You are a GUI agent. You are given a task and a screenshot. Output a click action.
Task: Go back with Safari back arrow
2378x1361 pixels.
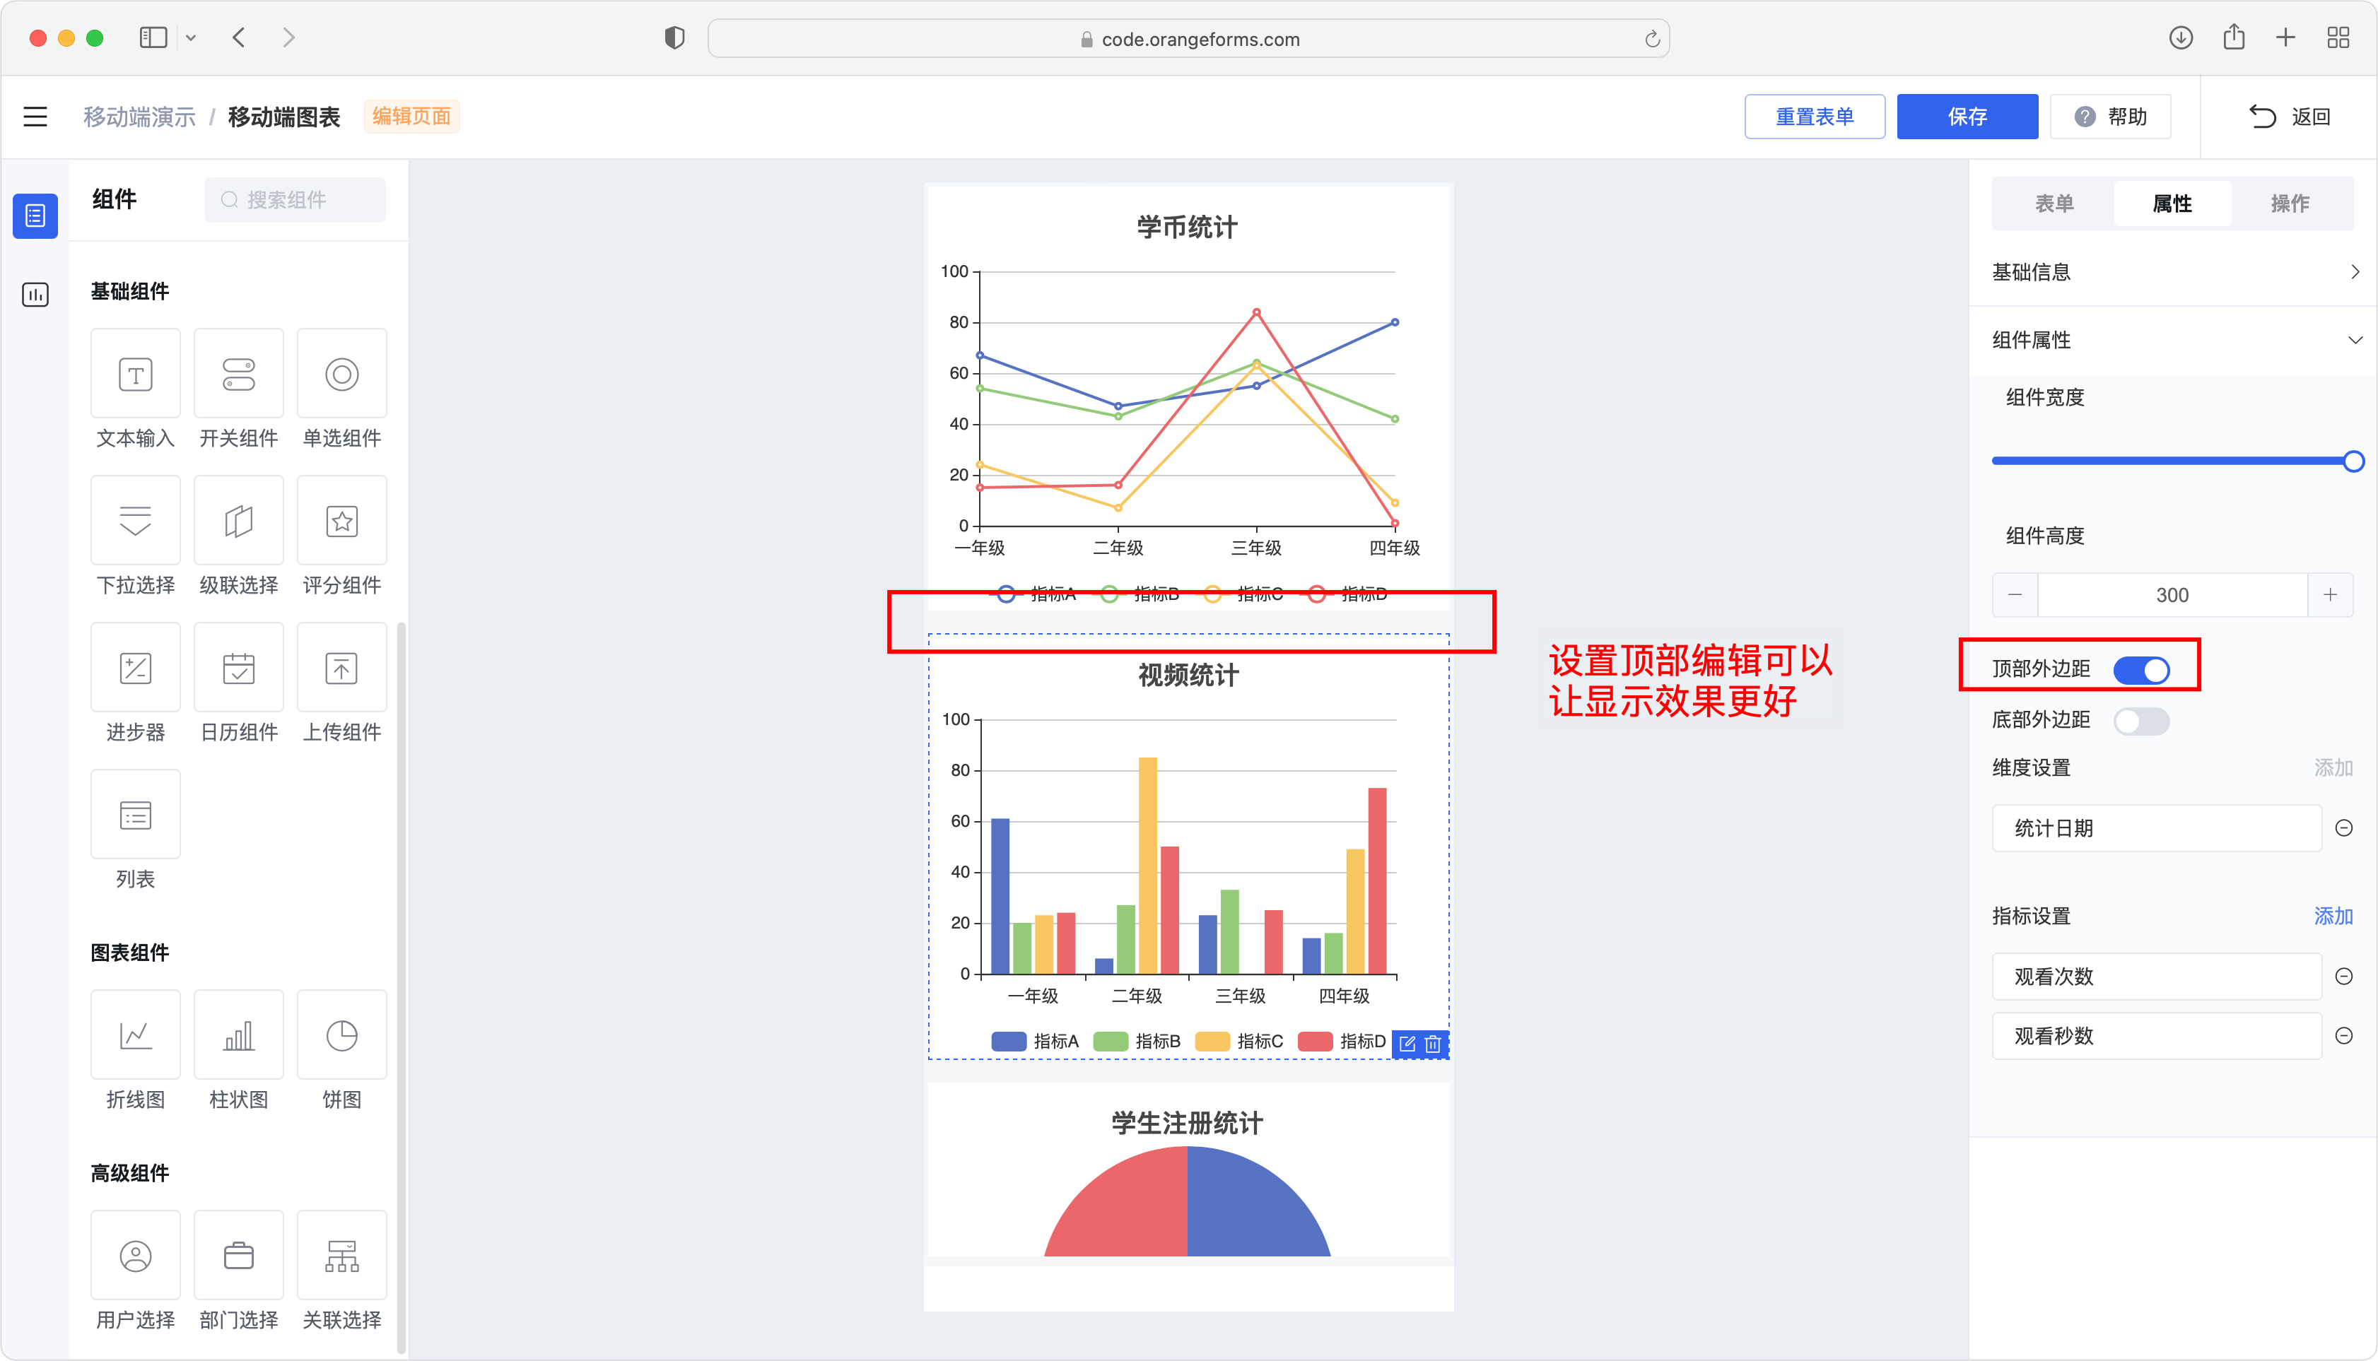click(x=240, y=37)
